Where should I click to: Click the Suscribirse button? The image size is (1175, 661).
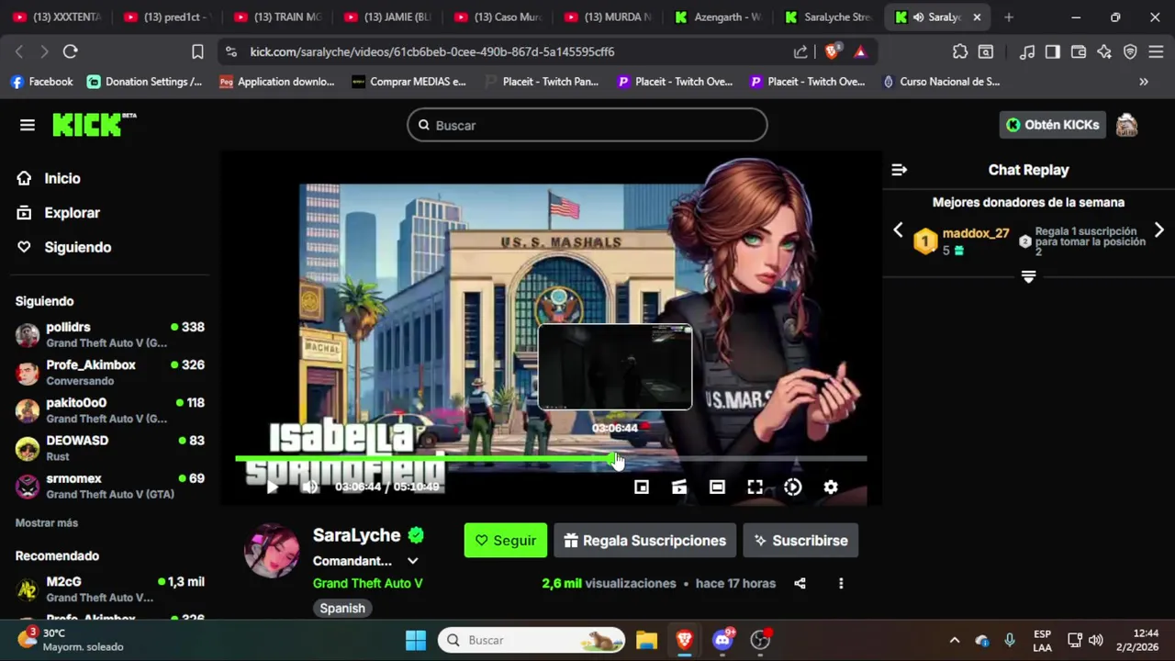pyautogui.click(x=800, y=541)
